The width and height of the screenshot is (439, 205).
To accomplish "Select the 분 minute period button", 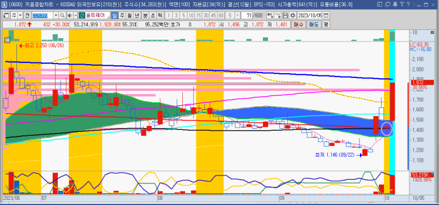I will [x=145, y=15].
